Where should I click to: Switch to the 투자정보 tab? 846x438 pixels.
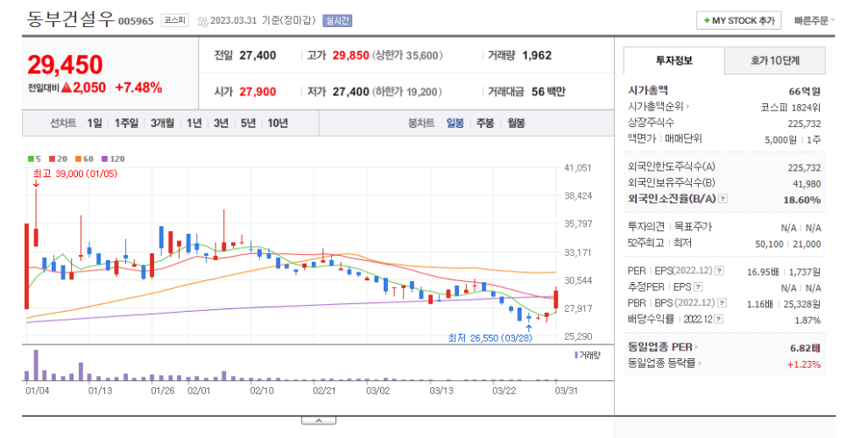point(673,60)
